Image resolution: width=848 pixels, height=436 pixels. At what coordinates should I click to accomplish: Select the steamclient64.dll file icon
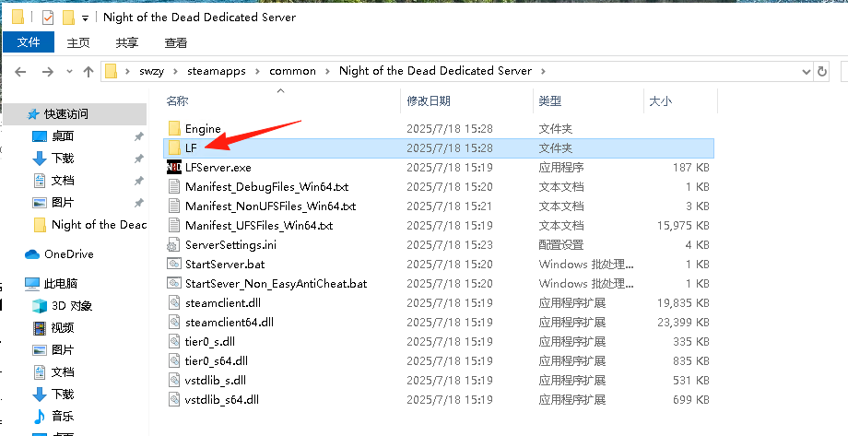pyautogui.click(x=174, y=322)
